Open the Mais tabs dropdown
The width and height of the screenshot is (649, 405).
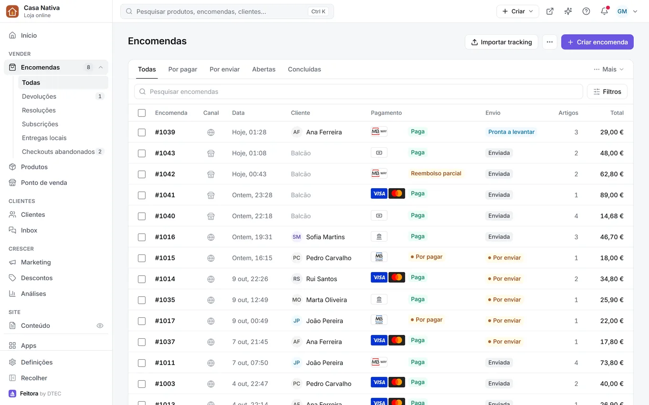pyautogui.click(x=608, y=69)
